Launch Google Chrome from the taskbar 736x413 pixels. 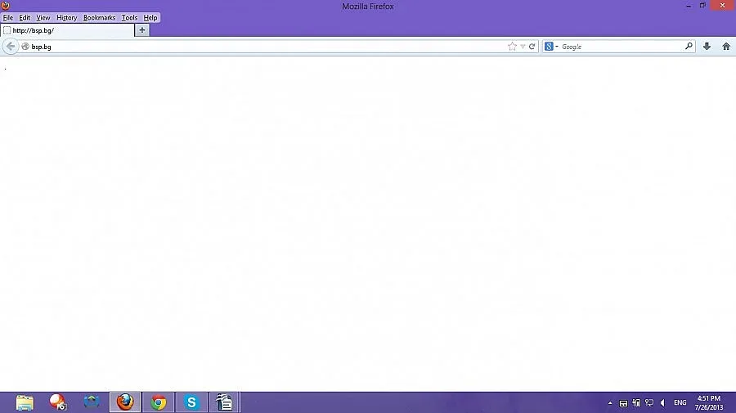(x=159, y=402)
